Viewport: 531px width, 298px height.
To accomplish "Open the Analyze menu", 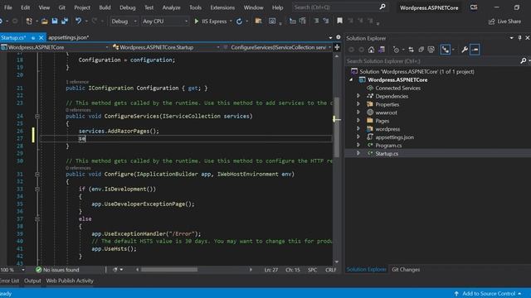I will tap(171, 7).
